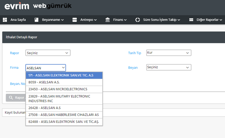Select 82488 - ASELSAN ELEKTRONİK SAN. VE TİC.AŞ.
Image resolution: width=225 pixels, height=138 pixels.
coord(64,122)
